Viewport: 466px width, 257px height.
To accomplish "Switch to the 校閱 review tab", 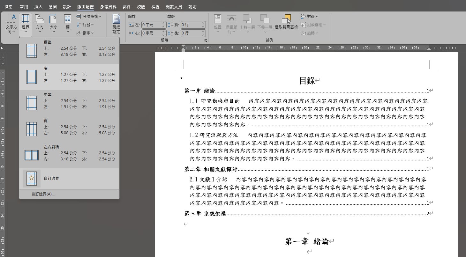I will pyautogui.click(x=141, y=7).
